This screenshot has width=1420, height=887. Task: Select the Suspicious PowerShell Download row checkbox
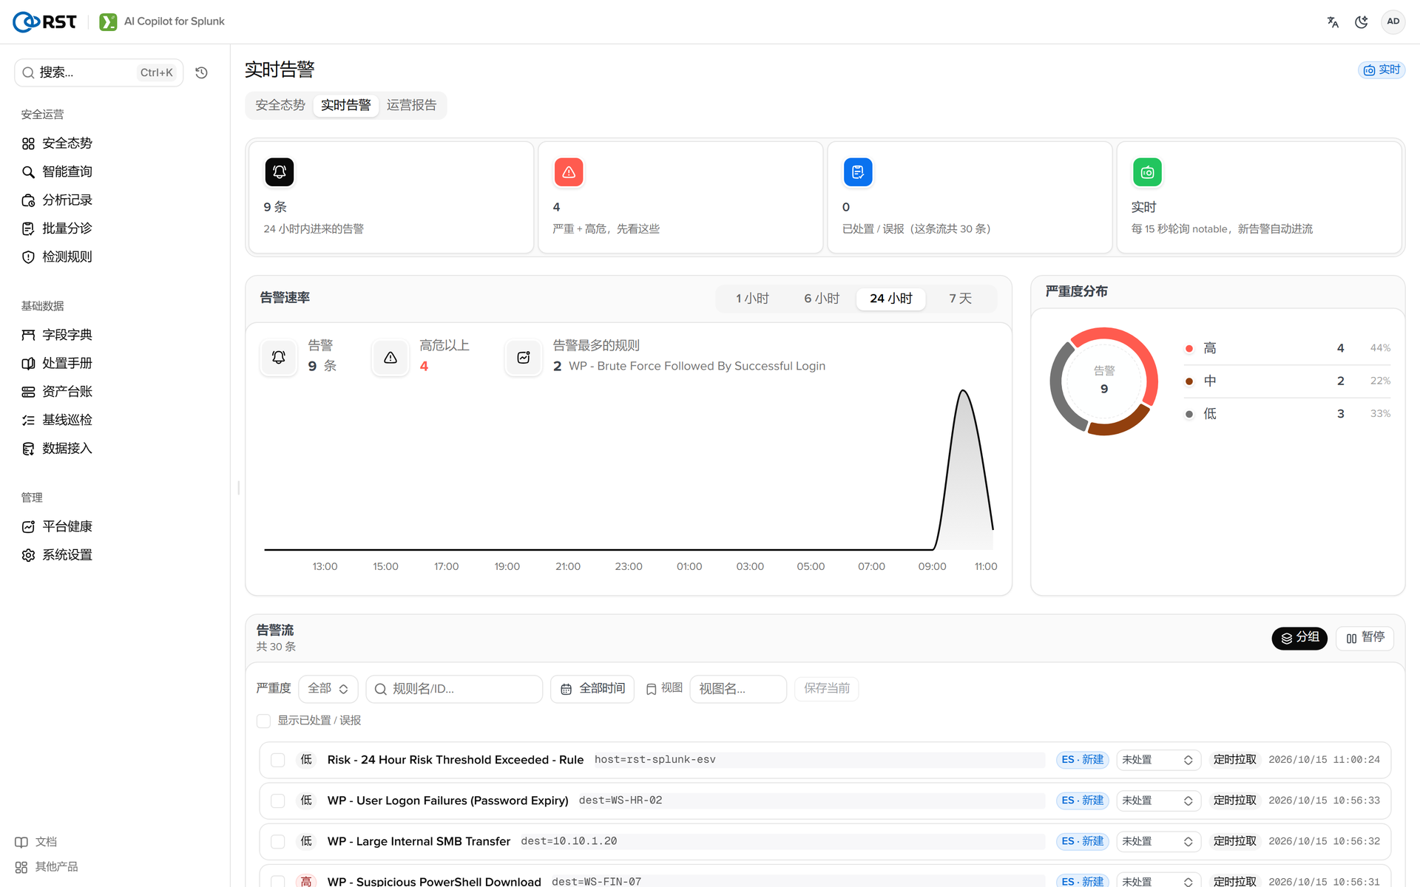pos(278,881)
